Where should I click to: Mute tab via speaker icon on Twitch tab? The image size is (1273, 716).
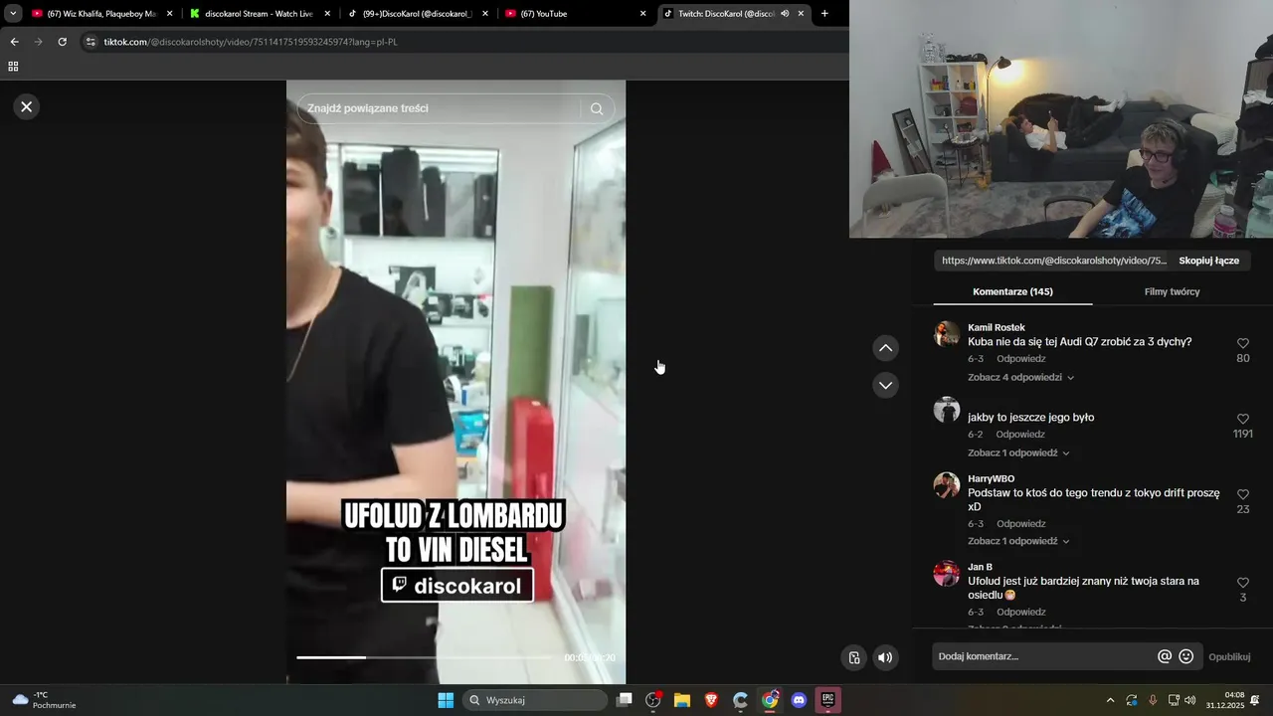click(785, 14)
